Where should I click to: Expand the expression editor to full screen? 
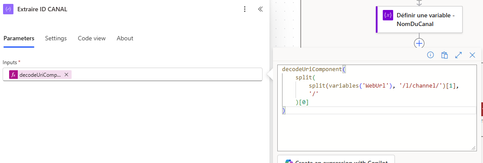(x=458, y=55)
